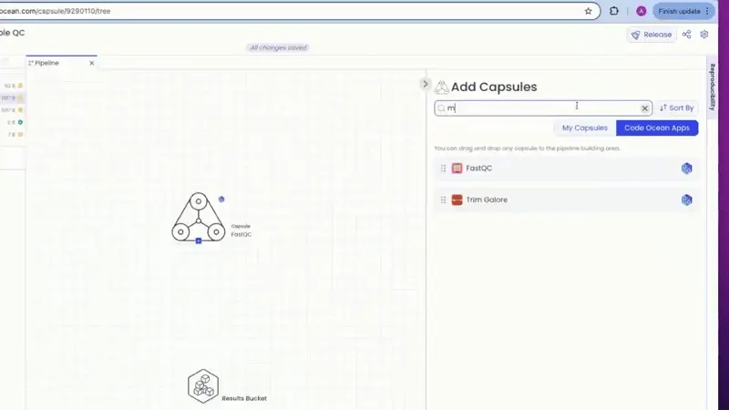Open the browser extensions puzzle icon
Screen dimensions: 729x410
click(613, 11)
